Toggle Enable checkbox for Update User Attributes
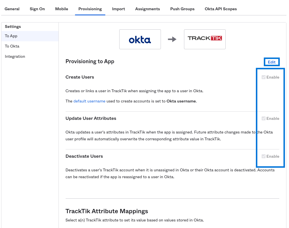This screenshot has height=228, width=289. point(264,118)
